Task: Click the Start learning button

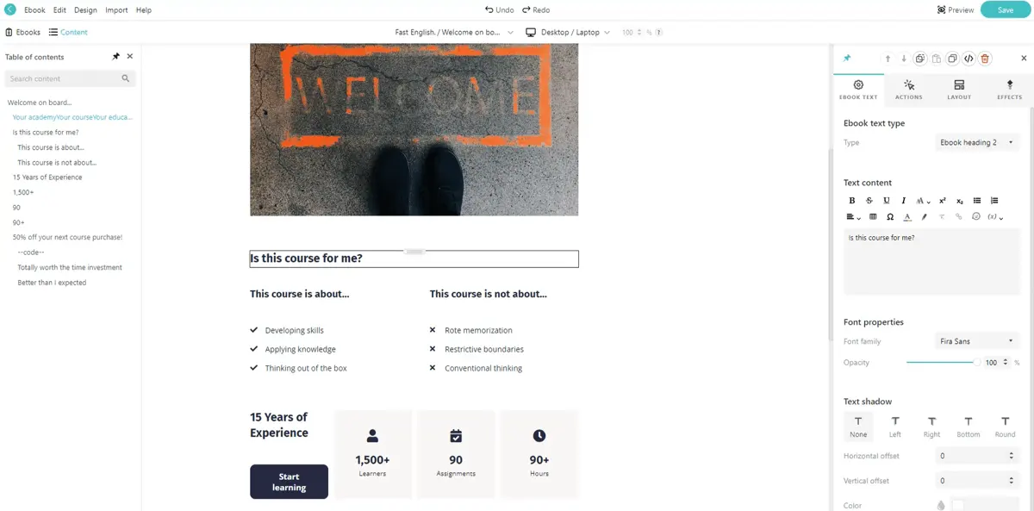Action: pos(289,482)
